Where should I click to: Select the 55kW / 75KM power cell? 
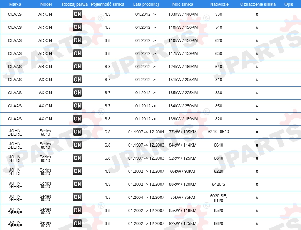(x=182, y=197)
